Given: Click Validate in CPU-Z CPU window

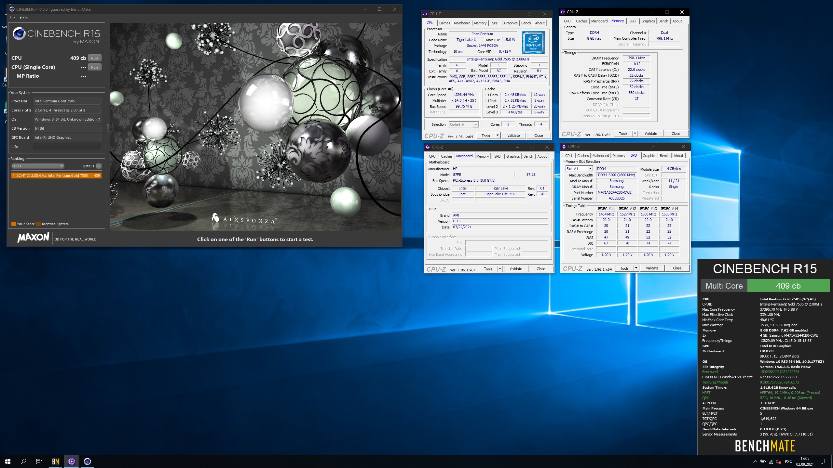Looking at the screenshot, I should (513, 136).
